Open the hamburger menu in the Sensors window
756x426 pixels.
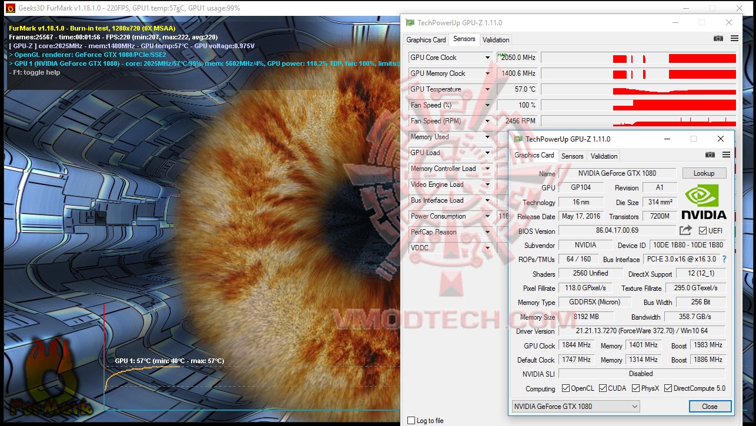click(x=734, y=39)
